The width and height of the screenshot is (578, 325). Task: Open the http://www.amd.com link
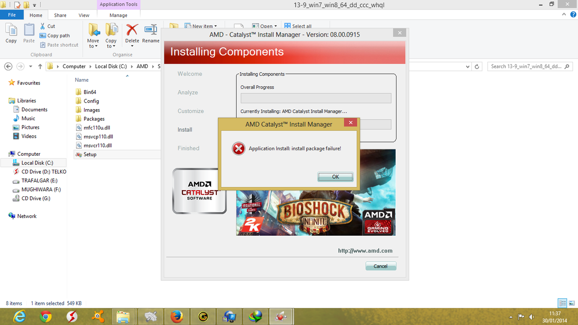coord(365,251)
